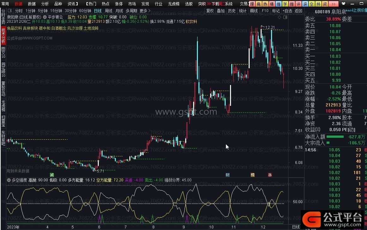Expand the 更多 periods list
367x230 pixels.
[x=145, y=11]
